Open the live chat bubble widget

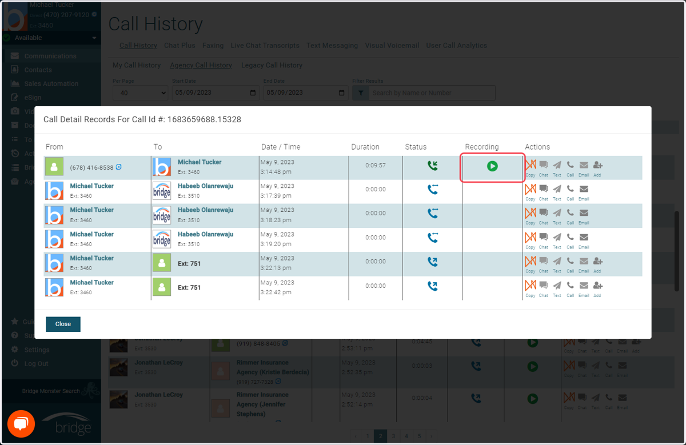[21, 424]
